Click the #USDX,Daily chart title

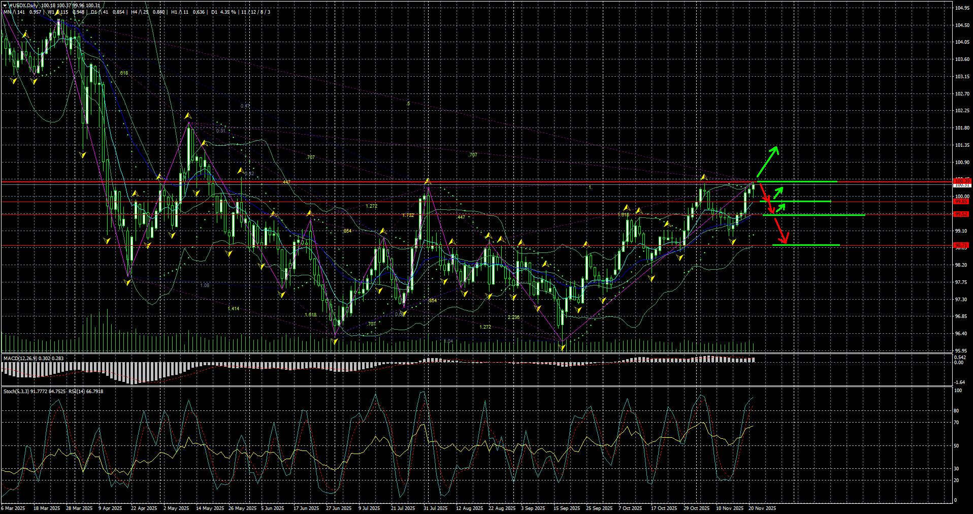[x=23, y=5]
